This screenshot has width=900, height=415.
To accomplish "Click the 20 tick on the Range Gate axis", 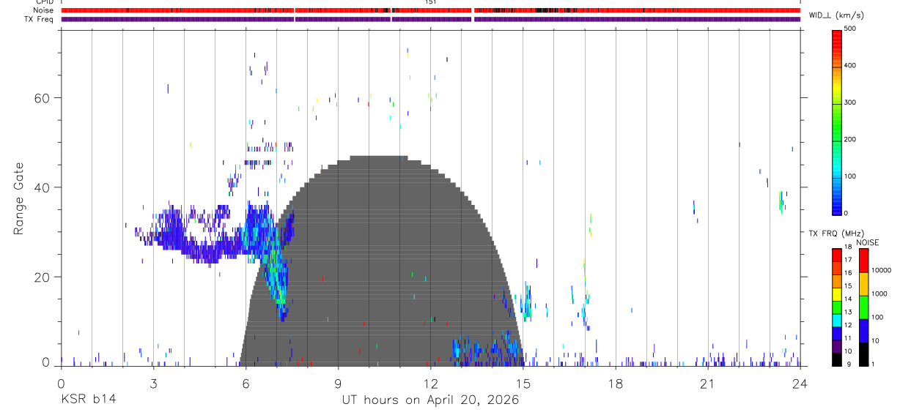I will coord(43,277).
